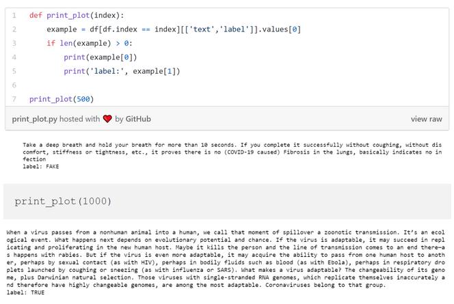Click the 'if len(example) > 0:' line

pyautogui.click(x=89, y=43)
